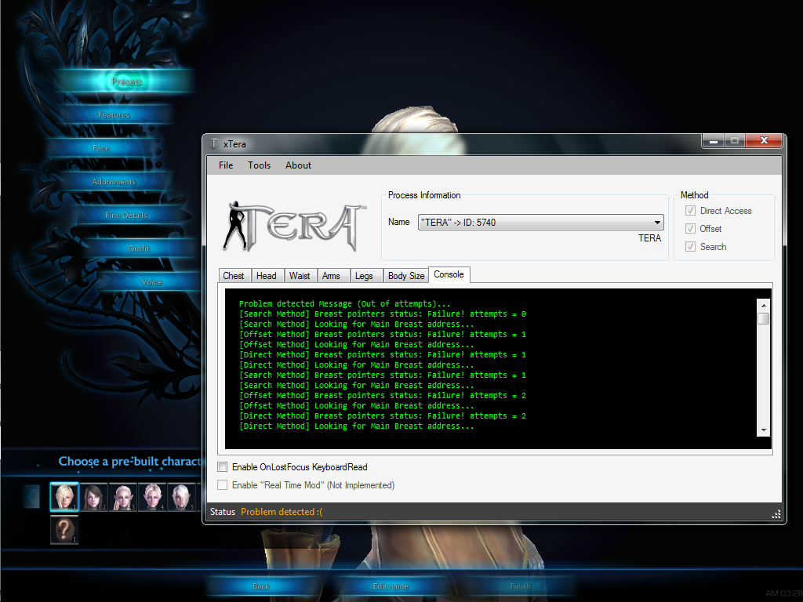Image resolution: width=803 pixels, height=602 pixels.
Task: Select the first blonde character preset thumbnail
Action: tap(64, 497)
